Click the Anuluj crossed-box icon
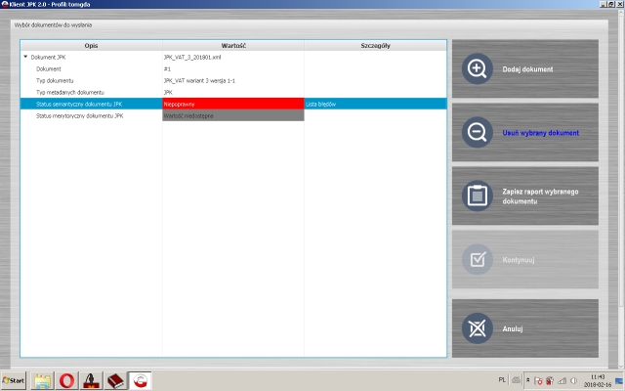 point(477,328)
